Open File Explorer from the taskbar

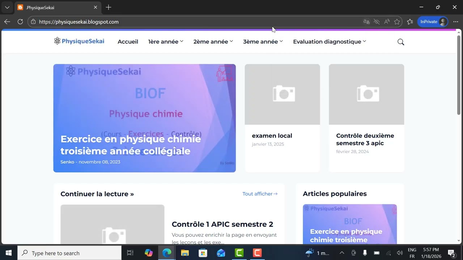(x=185, y=253)
